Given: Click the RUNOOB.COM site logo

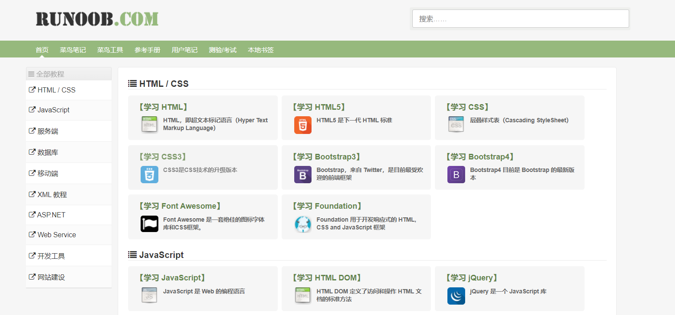Looking at the screenshot, I should pyautogui.click(x=97, y=19).
